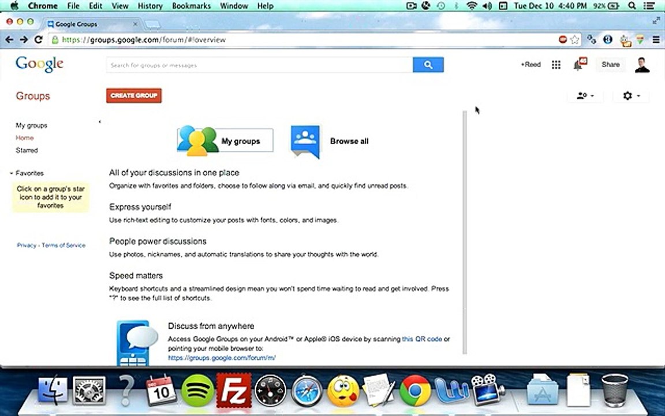Go forward with the browser arrow
The width and height of the screenshot is (665, 416).
(x=24, y=39)
